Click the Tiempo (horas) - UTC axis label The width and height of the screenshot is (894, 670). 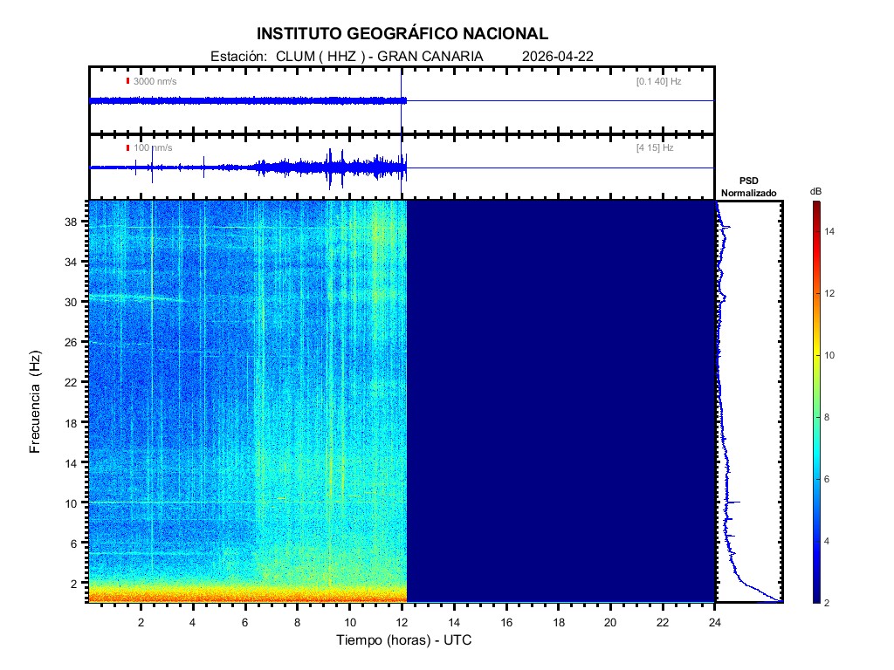(404, 641)
